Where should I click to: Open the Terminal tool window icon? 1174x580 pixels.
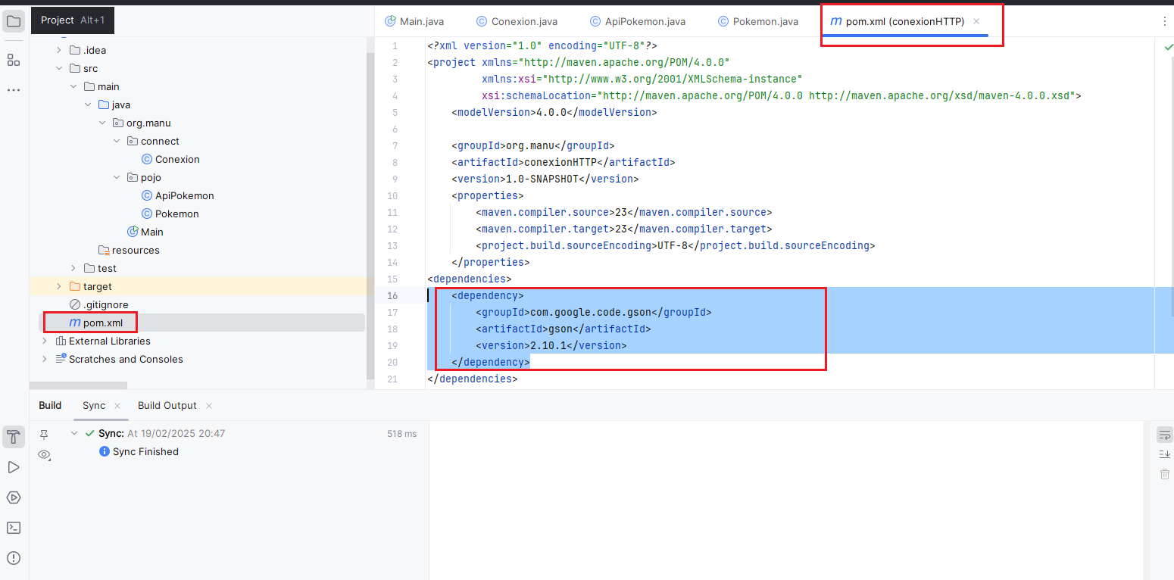pos(14,528)
